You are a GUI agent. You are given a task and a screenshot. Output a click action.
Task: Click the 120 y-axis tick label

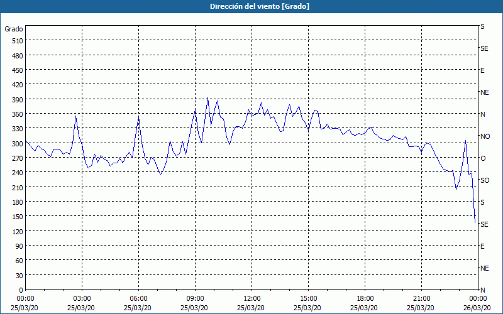click(x=18, y=231)
